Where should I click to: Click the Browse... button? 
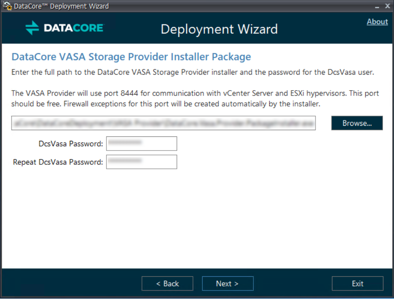(357, 123)
